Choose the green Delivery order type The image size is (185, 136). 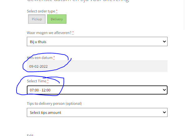[57, 19]
